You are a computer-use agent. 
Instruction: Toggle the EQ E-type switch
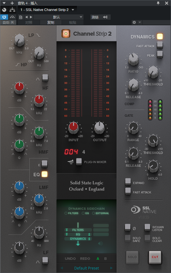[44, 164]
